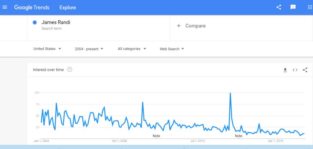Click the Note marker near 2010
The height and width of the screenshot is (149, 313).
[x=156, y=136]
